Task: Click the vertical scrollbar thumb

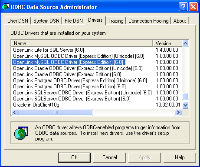Action: click(185, 97)
